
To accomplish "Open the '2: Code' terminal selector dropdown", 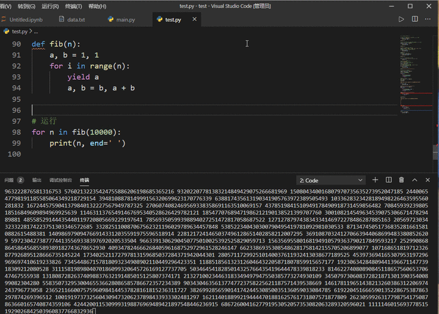I will point(330,180).
